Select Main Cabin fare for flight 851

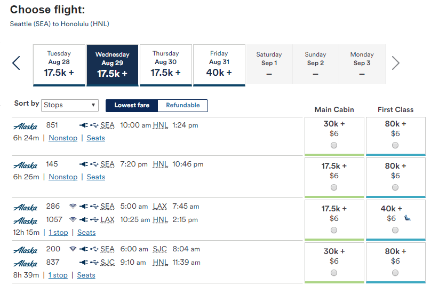point(334,145)
